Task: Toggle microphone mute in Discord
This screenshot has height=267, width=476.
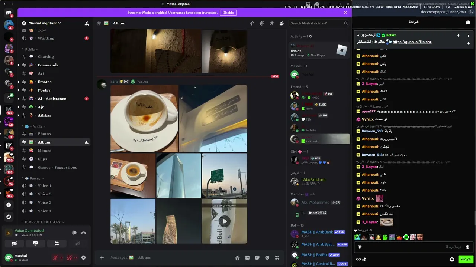Action: pos(55,258)
